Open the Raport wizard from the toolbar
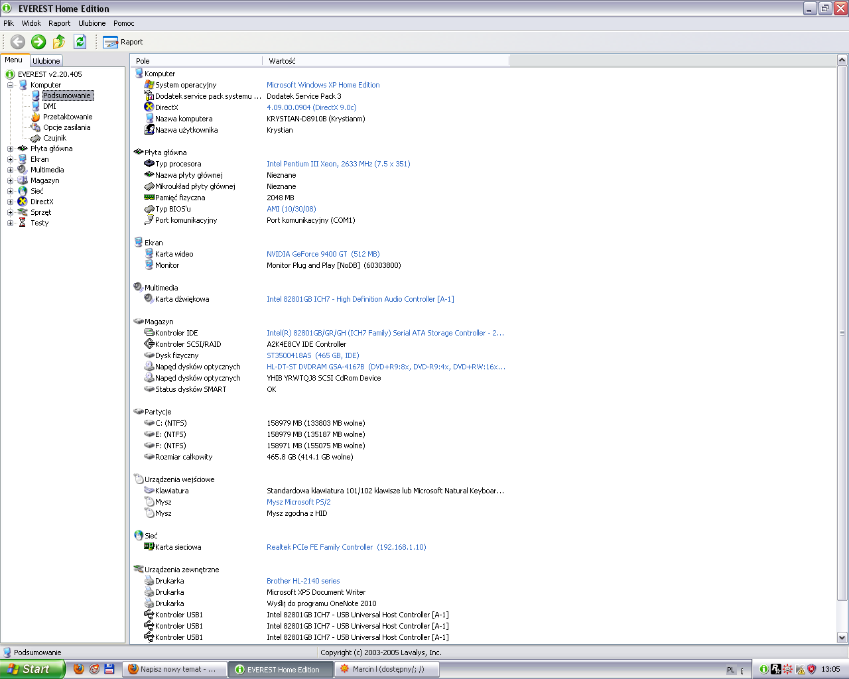Viewport: 849px width, 679px height. click(123, 42)
